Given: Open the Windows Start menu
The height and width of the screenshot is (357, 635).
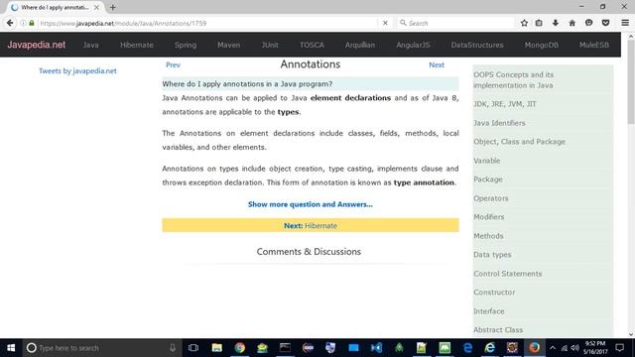Looking at the screenshot, I should point(11,348).
